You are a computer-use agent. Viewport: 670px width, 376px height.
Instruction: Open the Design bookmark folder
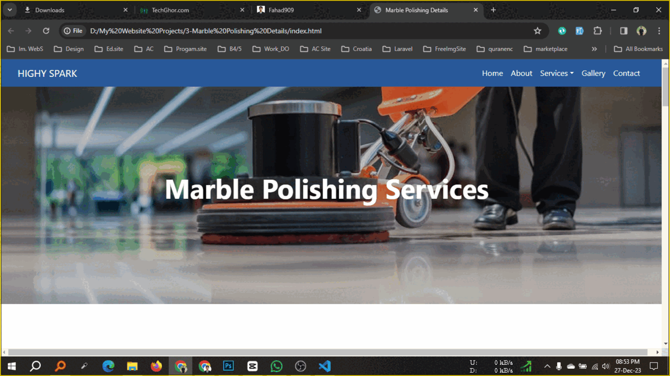point(69,49)
